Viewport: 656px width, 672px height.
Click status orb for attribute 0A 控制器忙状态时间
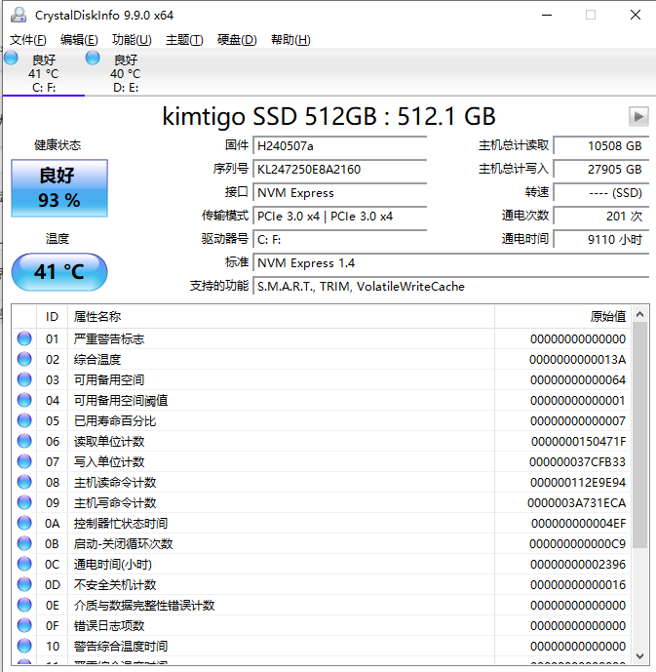pyautogui.click(x=24, y=524)
